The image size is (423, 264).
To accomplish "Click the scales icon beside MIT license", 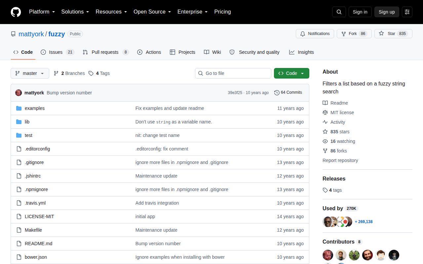I will tap(325, 113).
